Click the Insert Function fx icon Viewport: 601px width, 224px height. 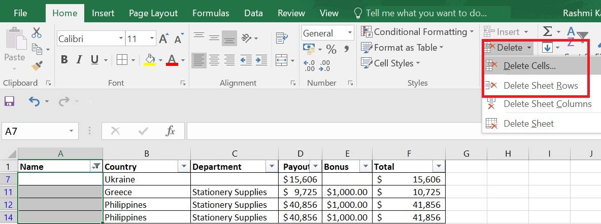[171, 131]
